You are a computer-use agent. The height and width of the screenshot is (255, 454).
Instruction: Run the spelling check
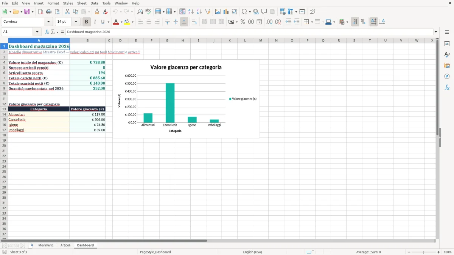point(148,12)
